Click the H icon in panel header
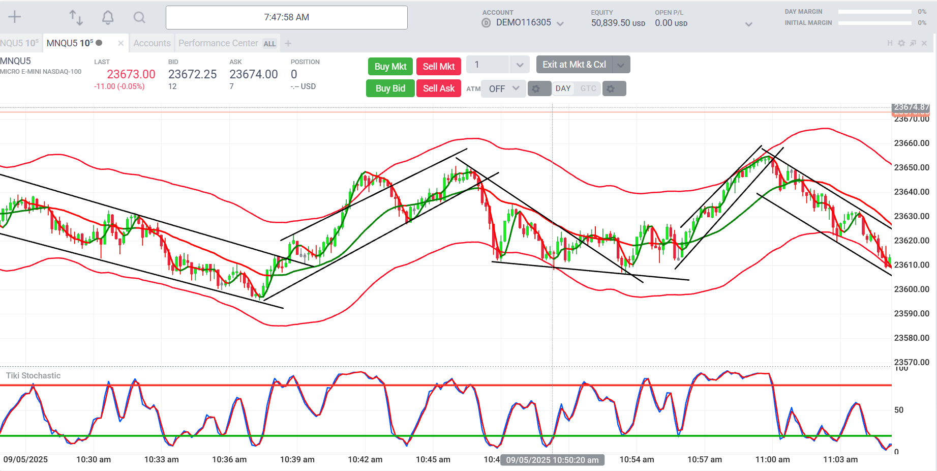The height and width of the screenshot is (471, 937). [890, 43]
